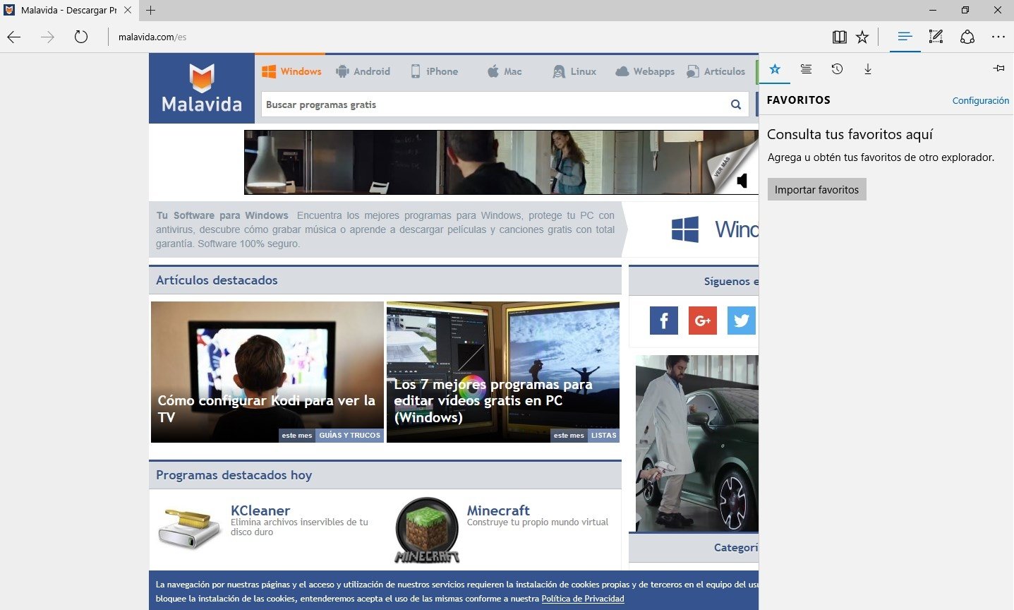This screenshot has width=1014, height=610.
Task: Open the Configuración link in Favoritos
Action: 980,100
